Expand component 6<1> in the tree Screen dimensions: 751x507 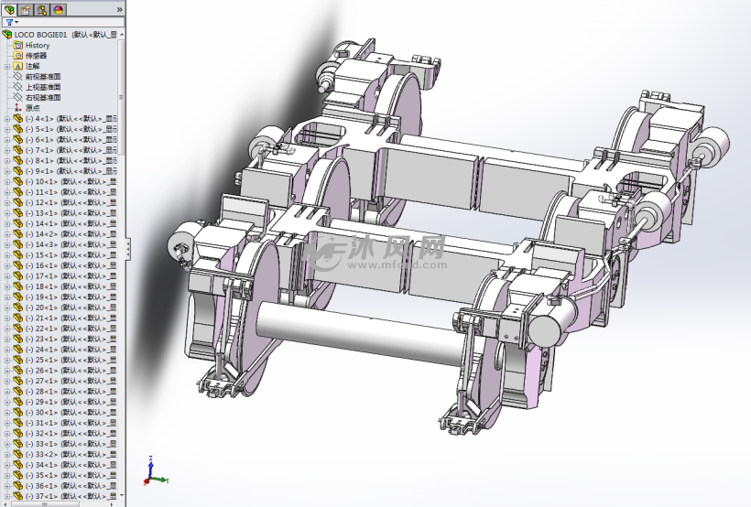pyautogui.click(x=7, y=140)
